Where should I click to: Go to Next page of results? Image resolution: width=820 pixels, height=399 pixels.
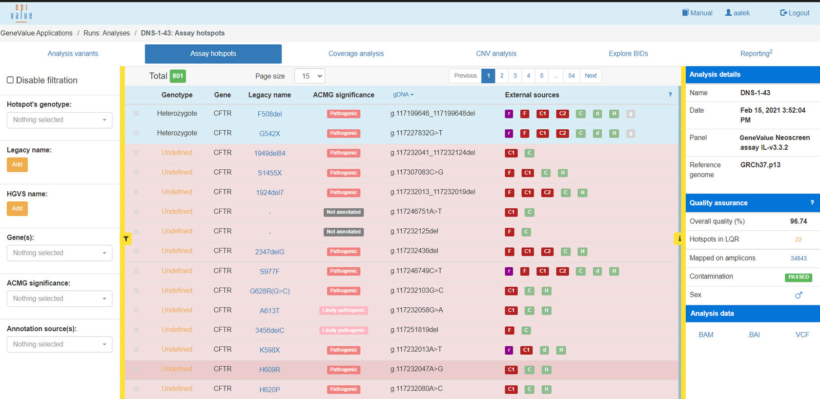pos(591,76)
